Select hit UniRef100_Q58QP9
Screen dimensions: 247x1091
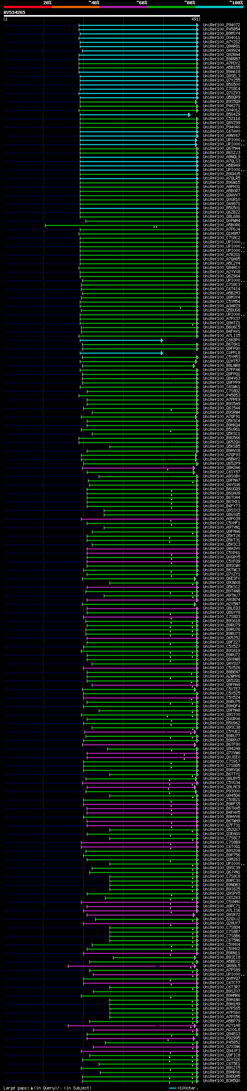(x=221, y=98)
